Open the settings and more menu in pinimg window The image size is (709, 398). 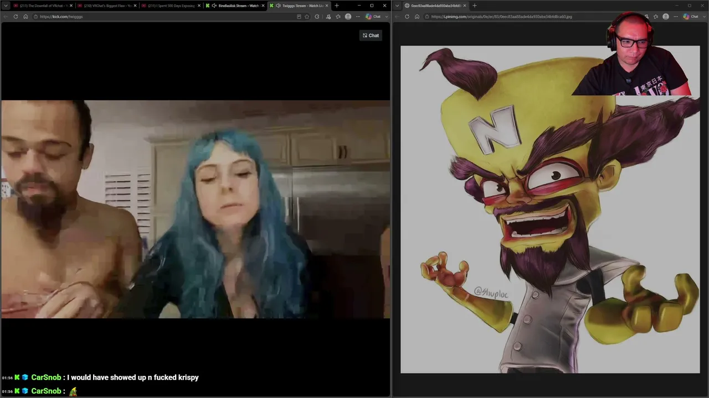[x=676, y=17]
